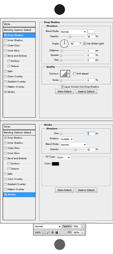113x254 pixels.
Task: Select Styles header in Drop Shadow dialog
Action: pyautogui.click(x=19, y=24)
